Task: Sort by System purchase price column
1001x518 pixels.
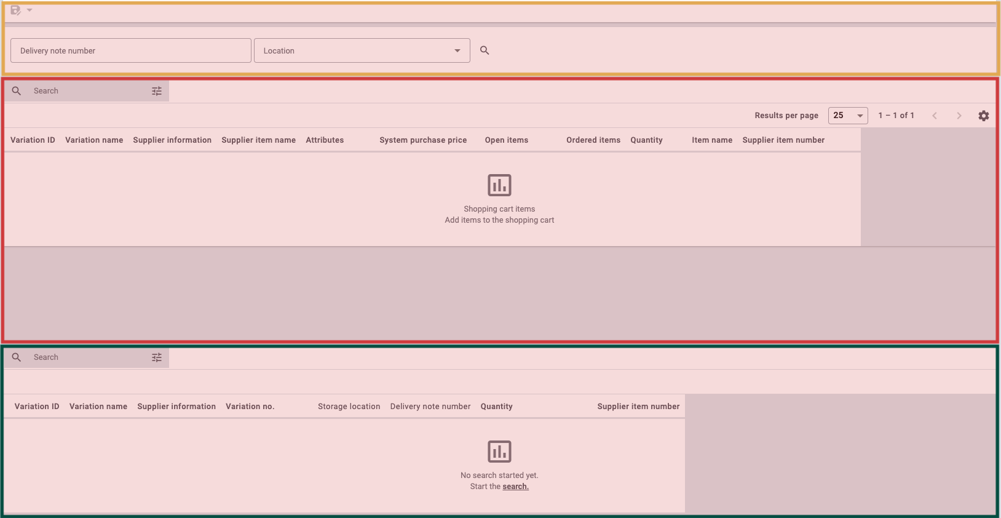Action: 423,140
